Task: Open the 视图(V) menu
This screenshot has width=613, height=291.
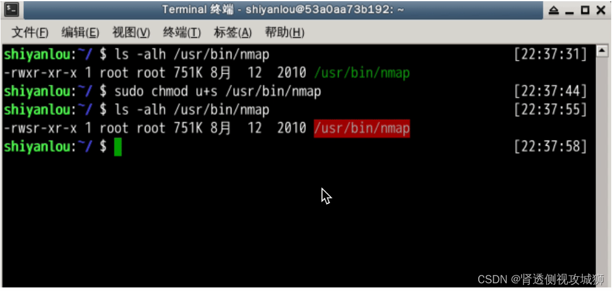Action: point(131,33)
